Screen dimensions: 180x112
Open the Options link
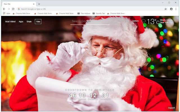135,21
